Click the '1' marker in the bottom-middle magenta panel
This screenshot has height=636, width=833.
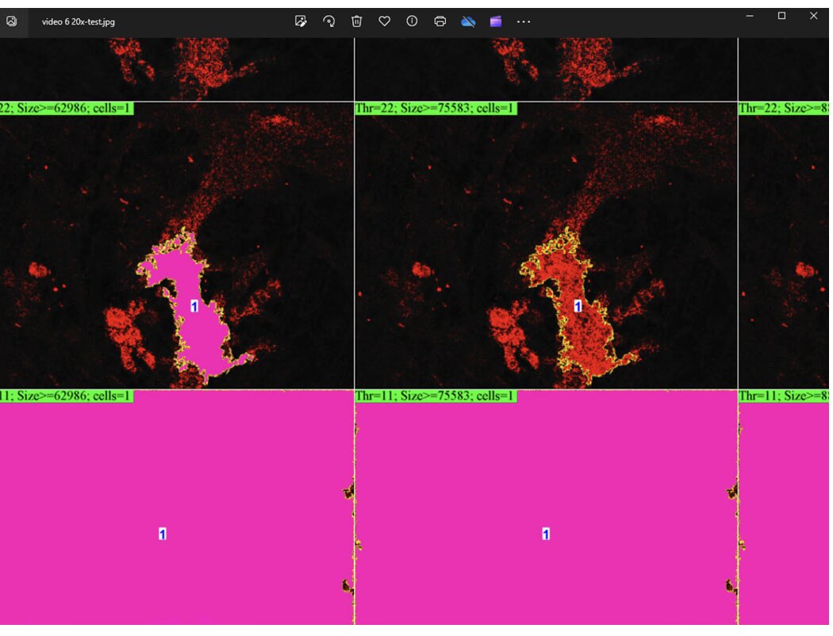(x=546, y=534)
